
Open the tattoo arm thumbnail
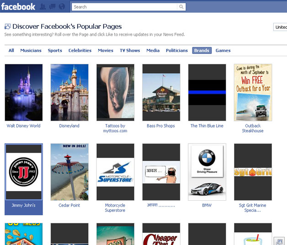click(115, 92)
